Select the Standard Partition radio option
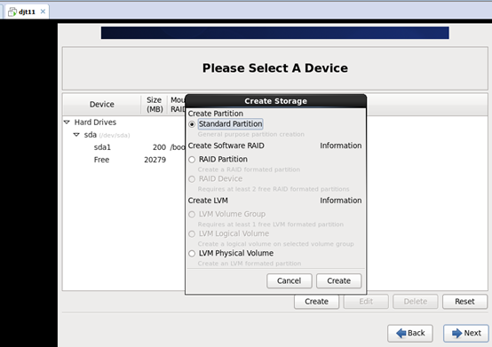 [x=192, y=124]
